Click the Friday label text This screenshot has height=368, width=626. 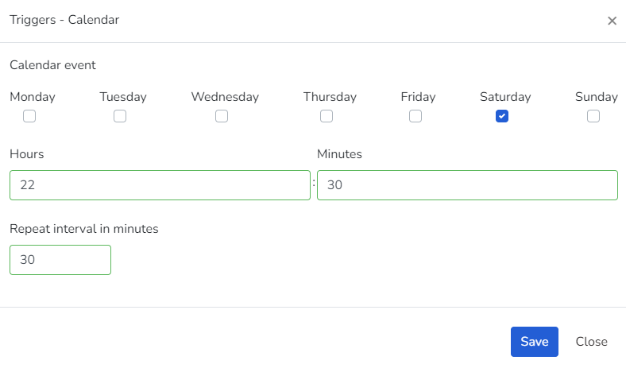pyautogui.click(x=418, y=97)
